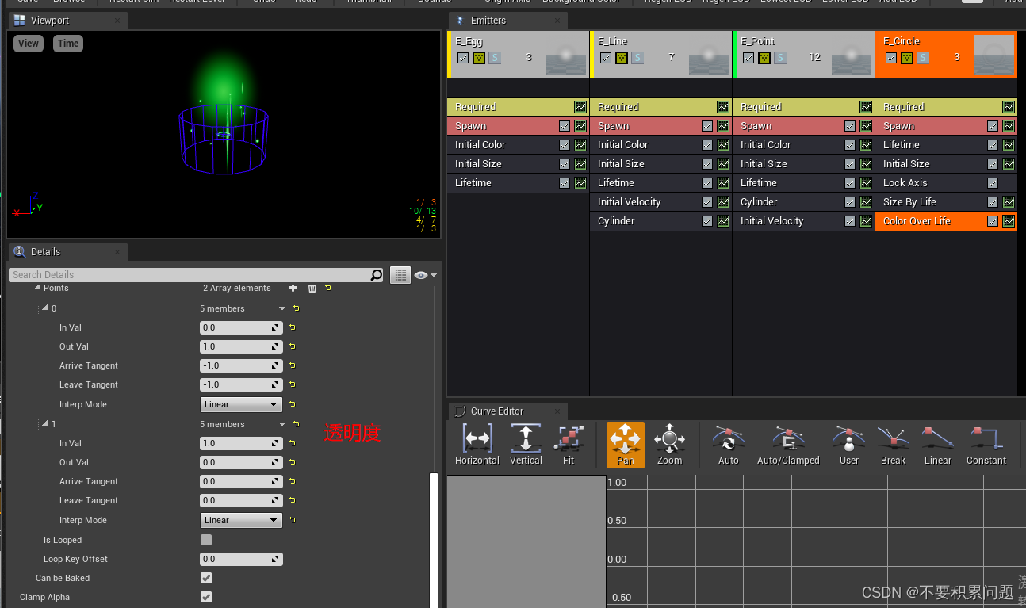Set curve tangent to Break
Viewport: 1026px width, 608px height.
(x=893, y=445)
